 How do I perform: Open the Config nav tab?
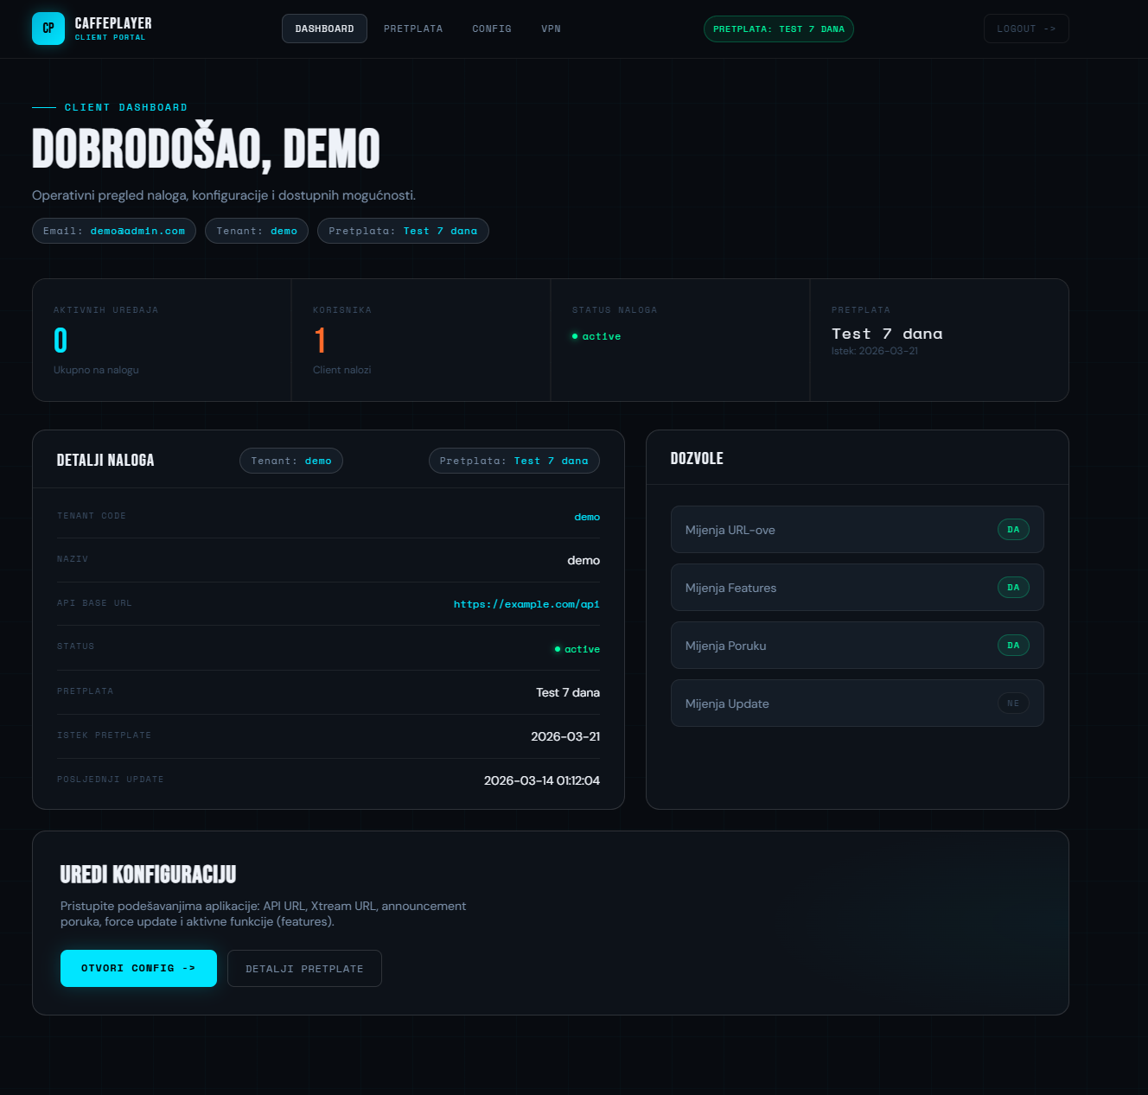click(x=492, y=29)
